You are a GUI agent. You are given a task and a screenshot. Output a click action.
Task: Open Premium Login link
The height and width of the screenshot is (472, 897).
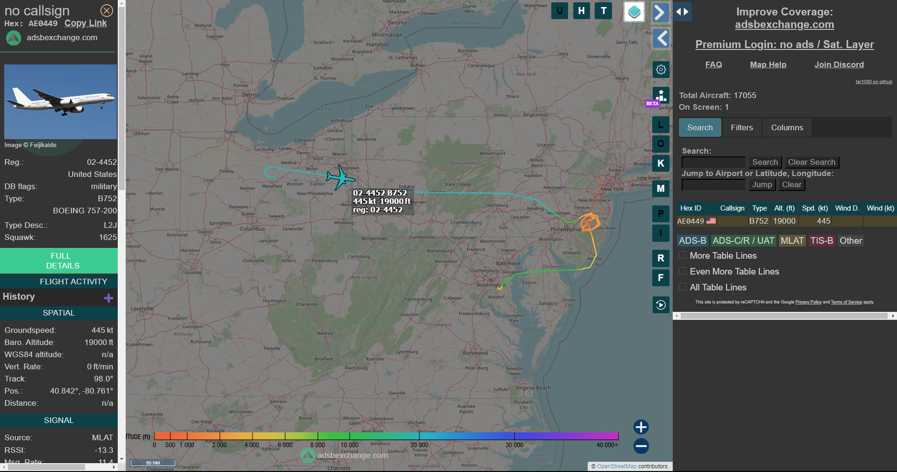pyautogui.click(x=784, y=44)
